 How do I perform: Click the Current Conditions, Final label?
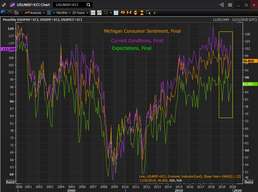[x=137, y=41]
